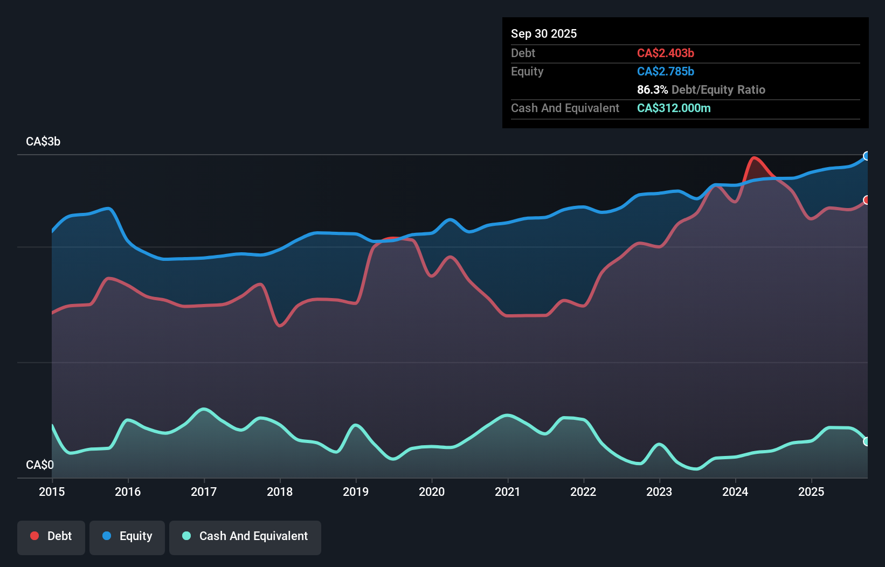
Task: Click the Debt value CA$2.403b in tooltip
Action: pyautogui.click(x=666, y=53)
